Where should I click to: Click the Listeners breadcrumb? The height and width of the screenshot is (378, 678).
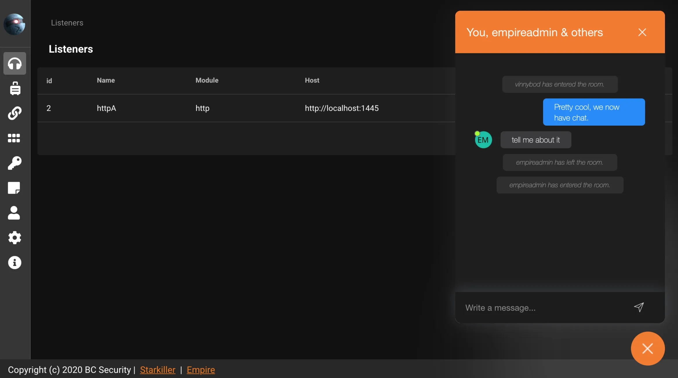67,23
